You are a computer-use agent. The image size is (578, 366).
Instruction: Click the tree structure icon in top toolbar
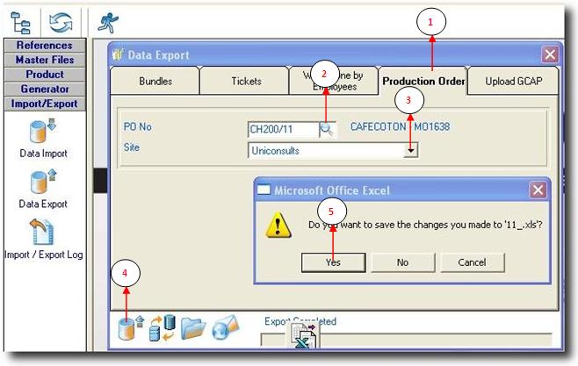coord(24,20)
